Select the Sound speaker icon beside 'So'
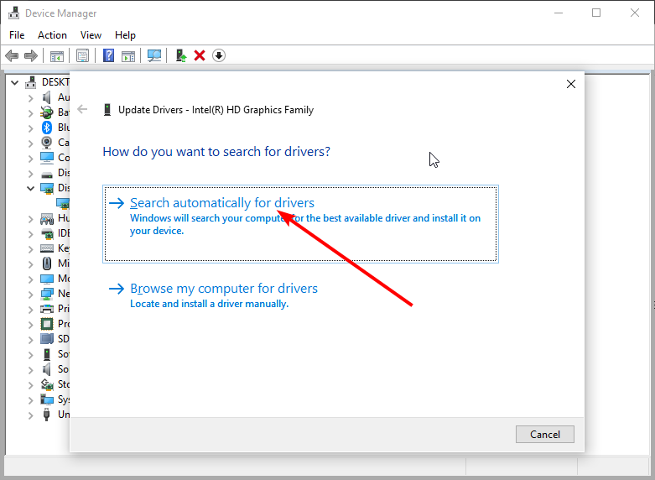Viewport: 655px width, 480px height. click(x=47, y=369)
